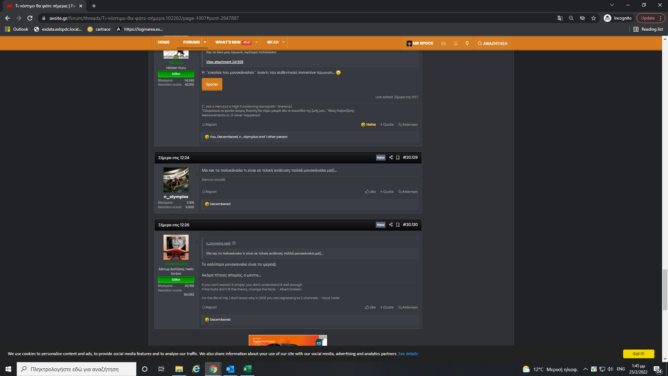Share post #20.129 via share icon
The image size is (668, 376).
click(391, 157)
